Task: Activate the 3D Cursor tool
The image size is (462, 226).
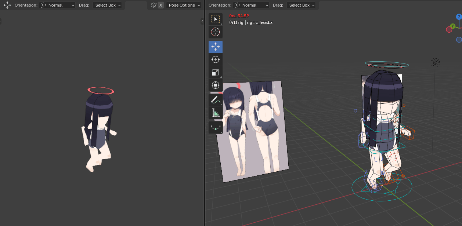Action: pos(216,32)
